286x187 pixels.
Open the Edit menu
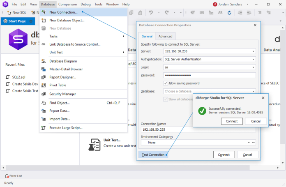23,4
